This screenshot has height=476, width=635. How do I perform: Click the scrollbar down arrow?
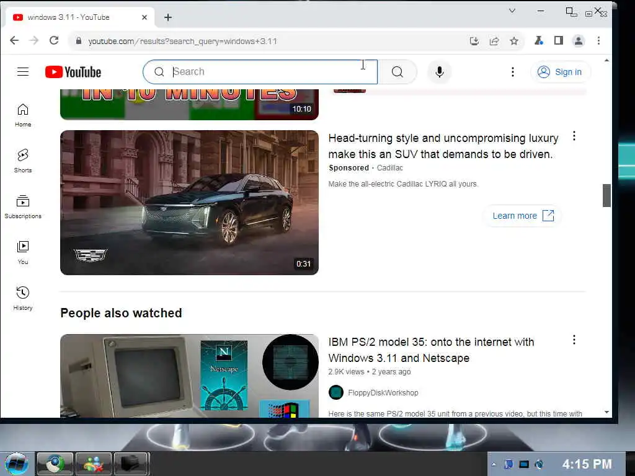[606, 412]
